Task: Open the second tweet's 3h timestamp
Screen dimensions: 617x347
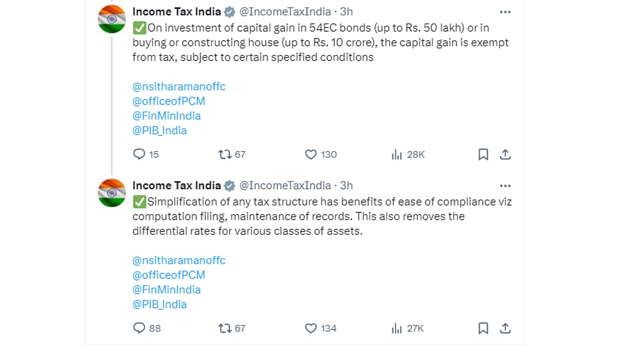Action: 347,186
